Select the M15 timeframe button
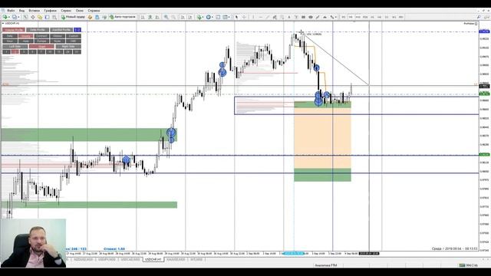 (x=358, y=17)
